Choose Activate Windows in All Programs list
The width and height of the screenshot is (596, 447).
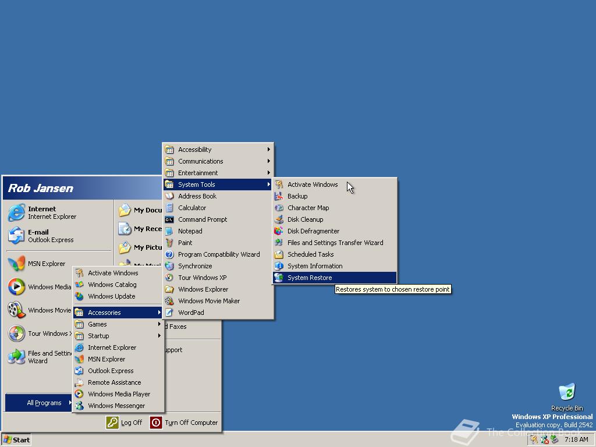[119, 273]
